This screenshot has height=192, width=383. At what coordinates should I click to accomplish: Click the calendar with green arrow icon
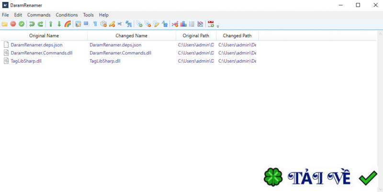pos(211,24)
